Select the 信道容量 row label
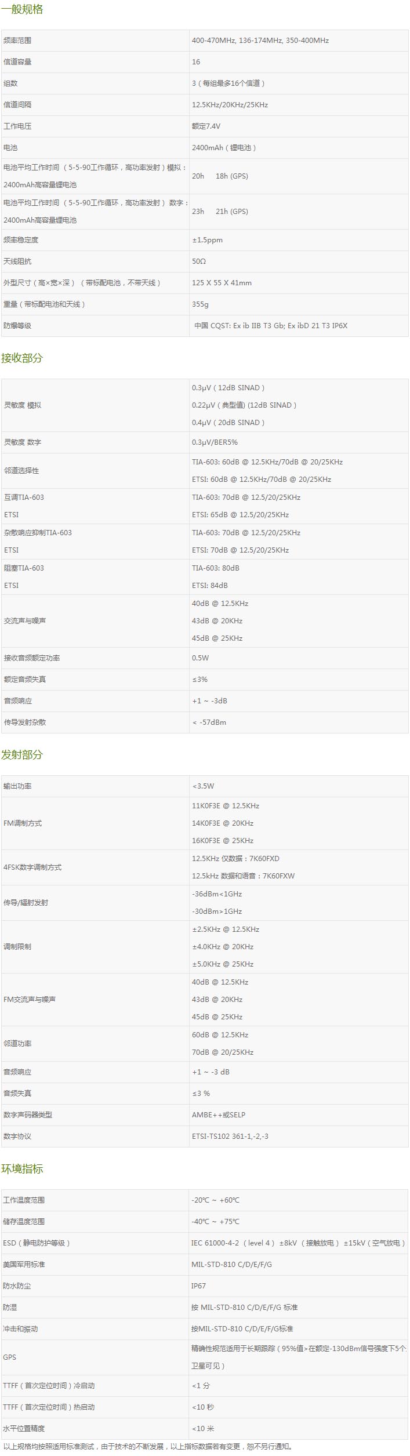Viewport: 410px width, 1456px height. [x=17, y=62]
